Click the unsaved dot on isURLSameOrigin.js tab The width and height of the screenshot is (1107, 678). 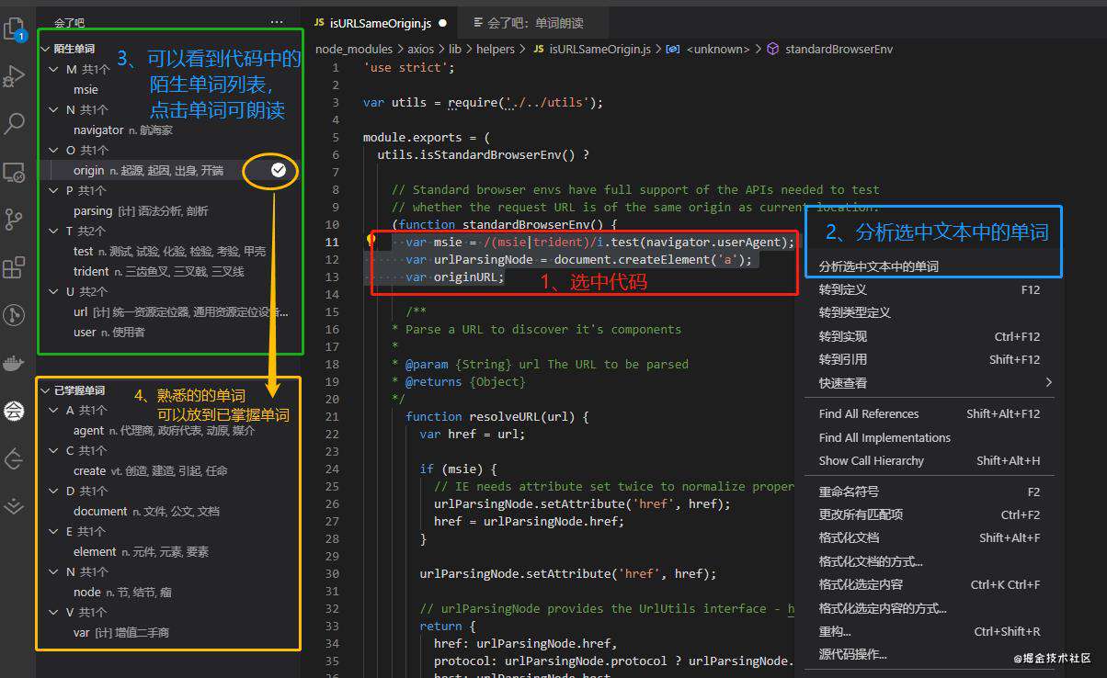(443, 23)
